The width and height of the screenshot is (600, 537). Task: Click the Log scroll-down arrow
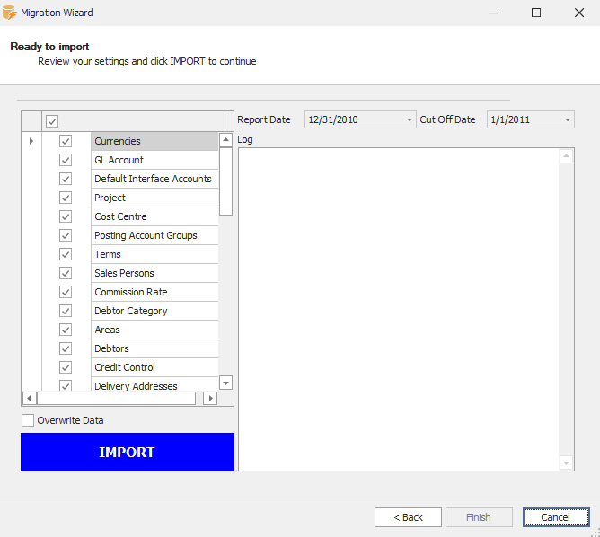pos(566,462)
